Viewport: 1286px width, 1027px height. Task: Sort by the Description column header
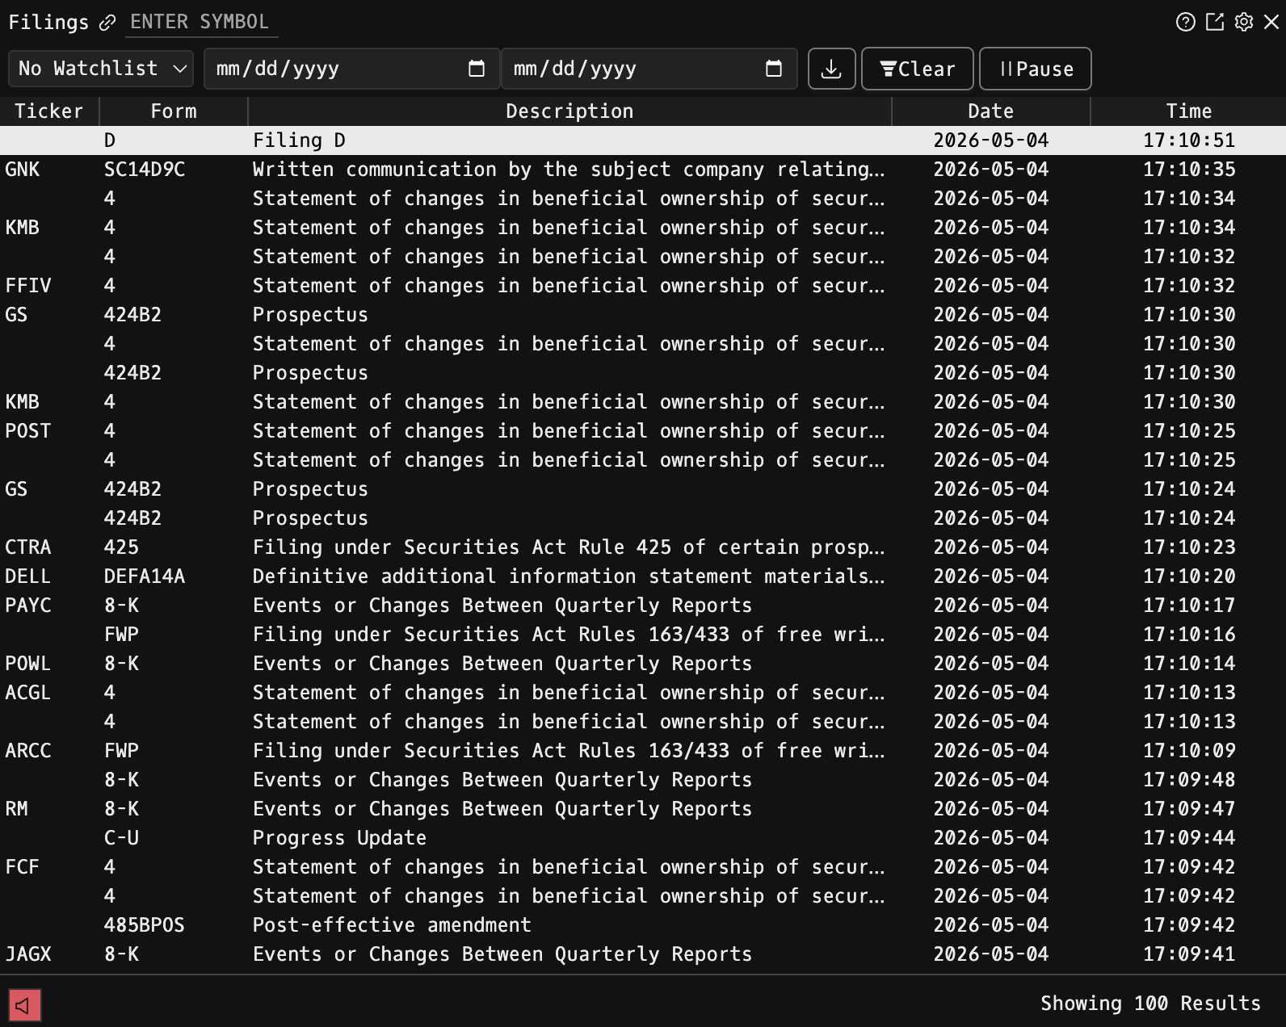click(x=569, y=111)
